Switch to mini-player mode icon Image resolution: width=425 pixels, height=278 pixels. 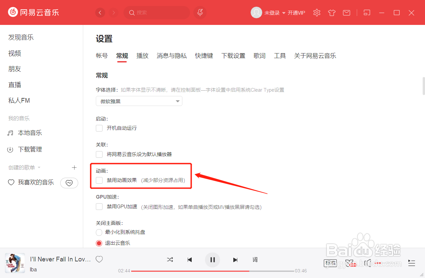366,12
